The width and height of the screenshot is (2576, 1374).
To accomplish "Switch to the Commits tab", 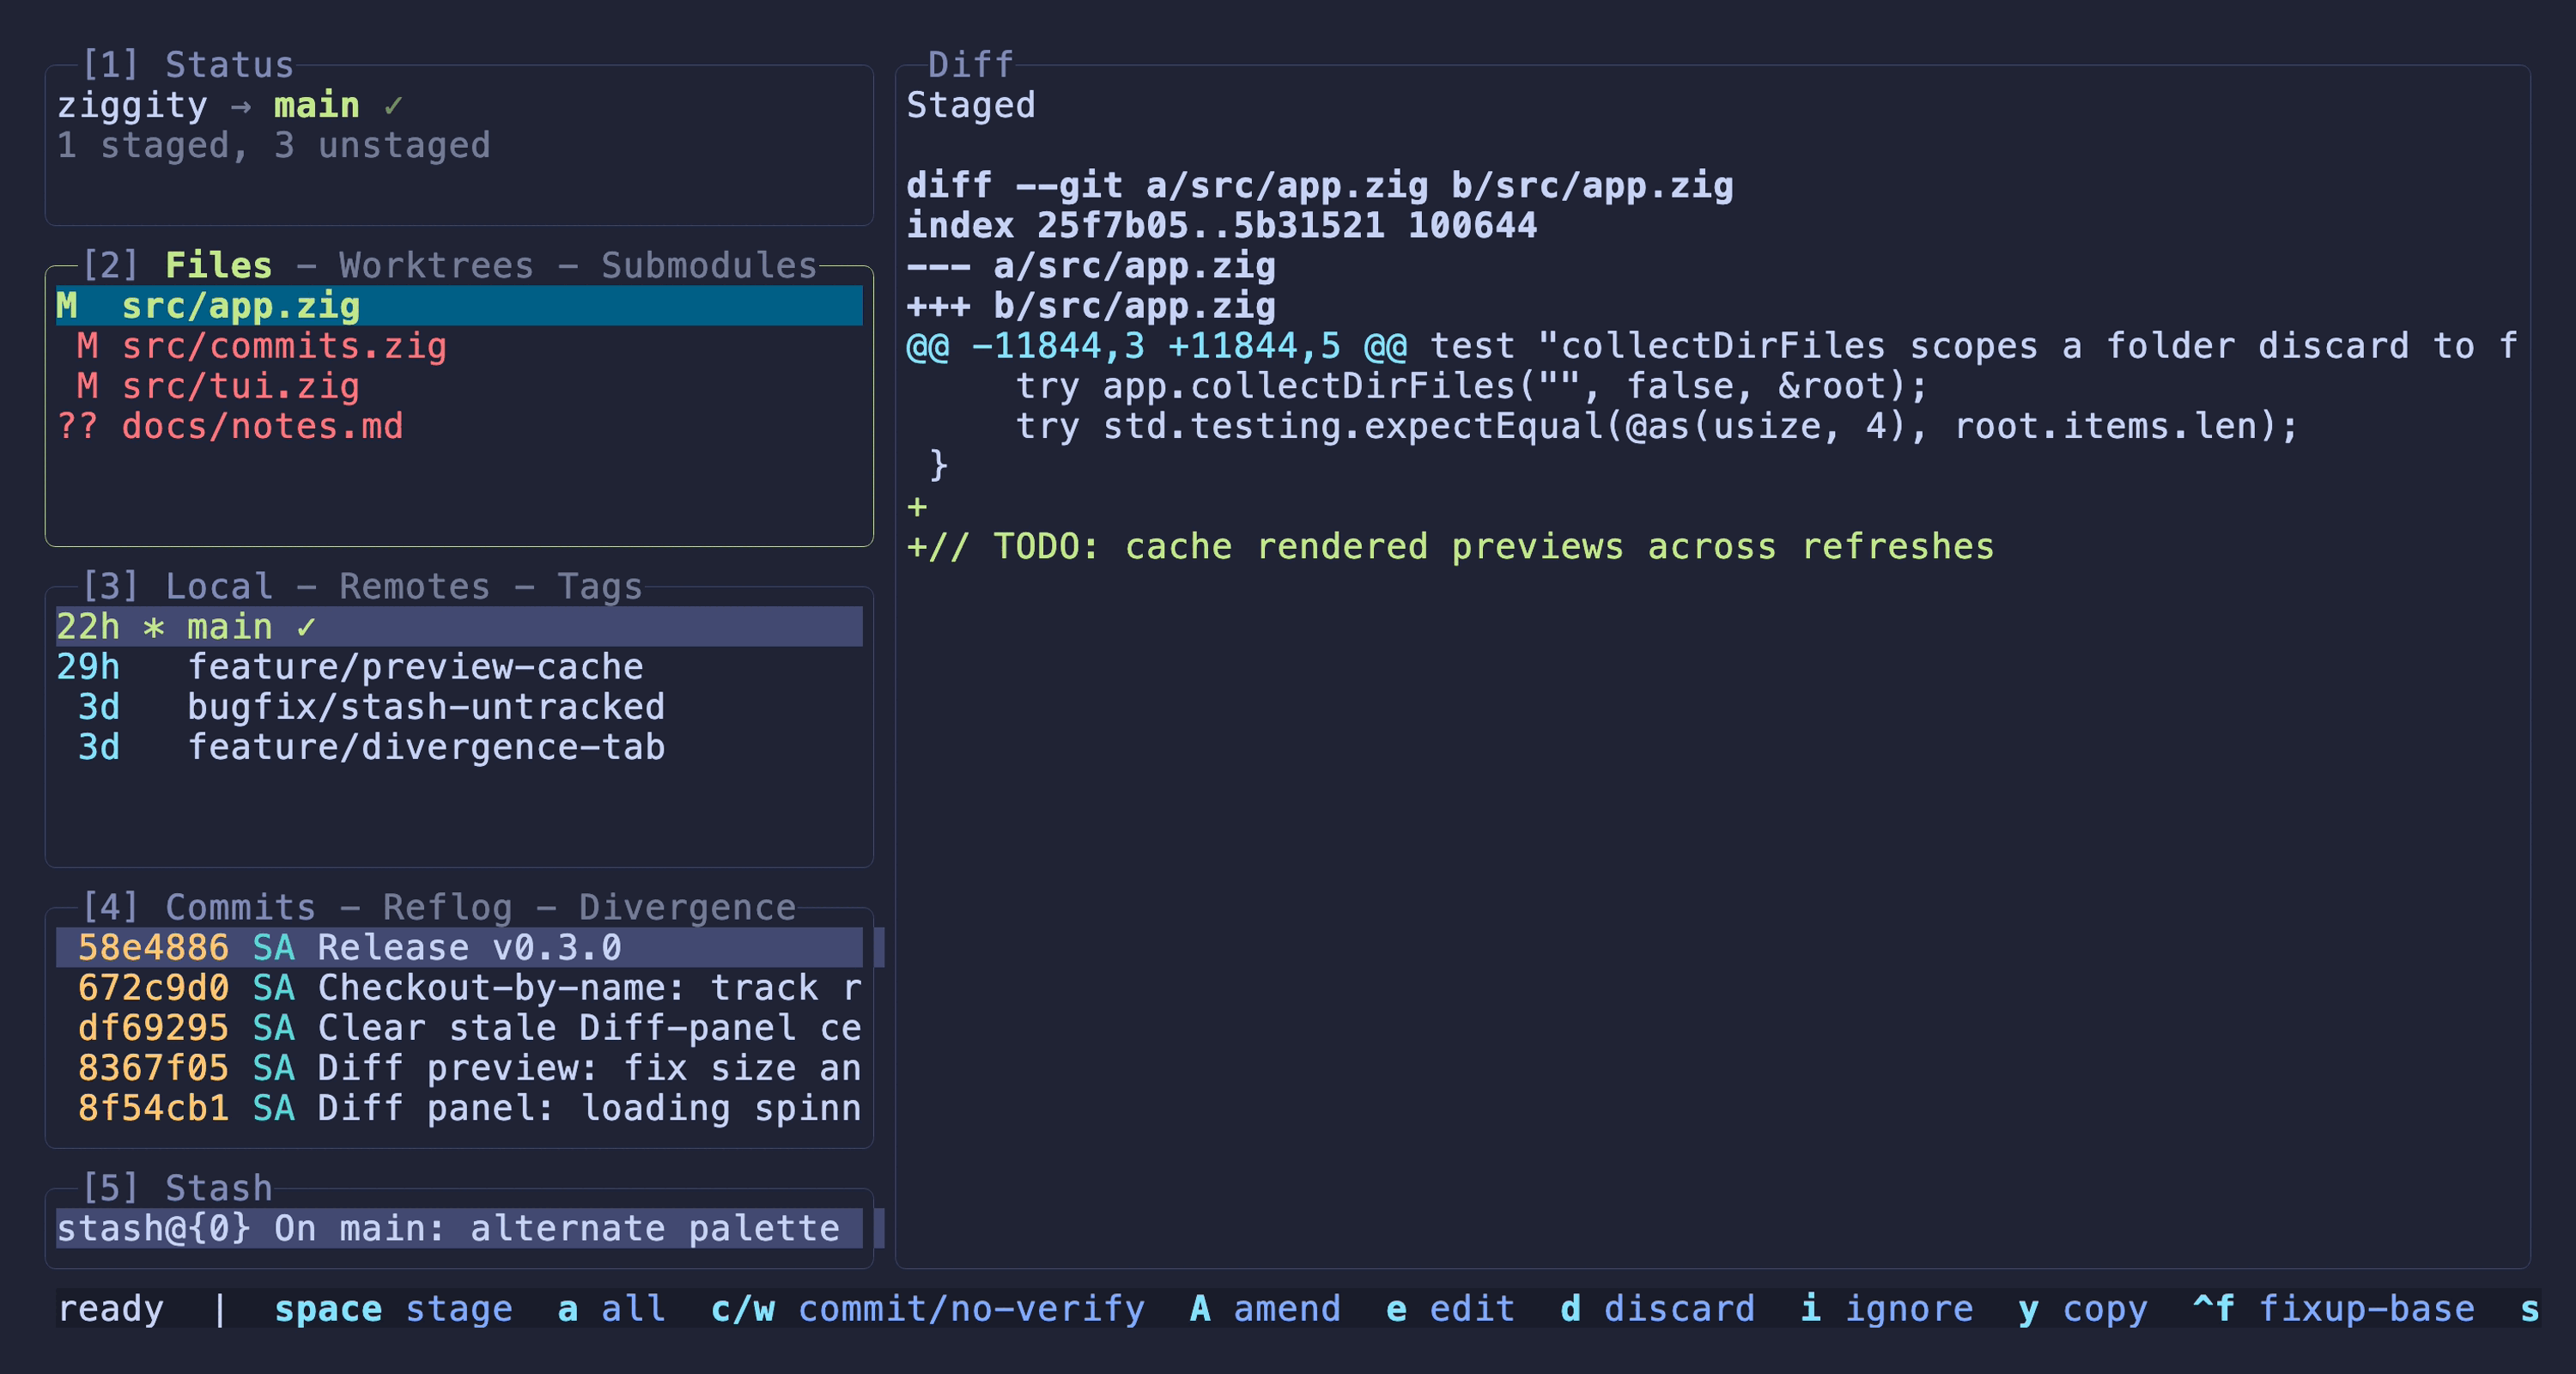I will click(240, 907).
